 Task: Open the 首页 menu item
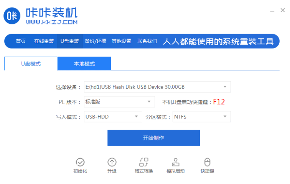coord(21,41)
